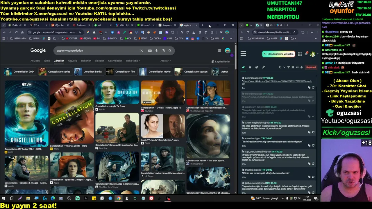
Task: Open a new tab in left browser
Action: tap(203, 25)
